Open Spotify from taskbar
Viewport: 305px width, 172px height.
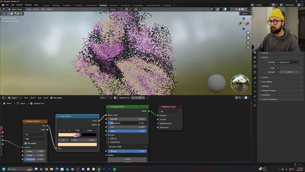(x=114, y=169)
